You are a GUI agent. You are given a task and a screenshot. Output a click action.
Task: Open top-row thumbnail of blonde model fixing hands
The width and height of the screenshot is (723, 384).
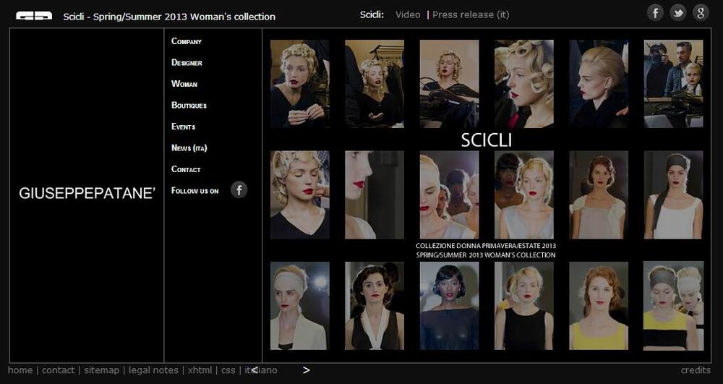tap(300, 83)
